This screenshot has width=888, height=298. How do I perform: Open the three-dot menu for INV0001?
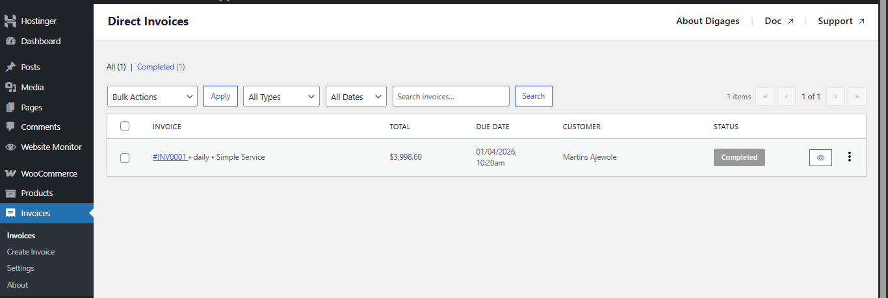click(849, 157)
